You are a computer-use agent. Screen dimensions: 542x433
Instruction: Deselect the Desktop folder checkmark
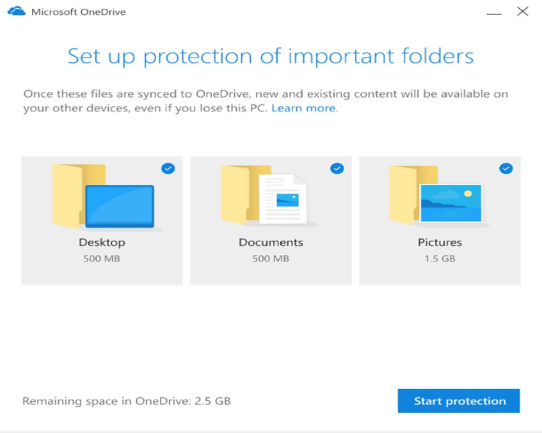tap(168, 168)
